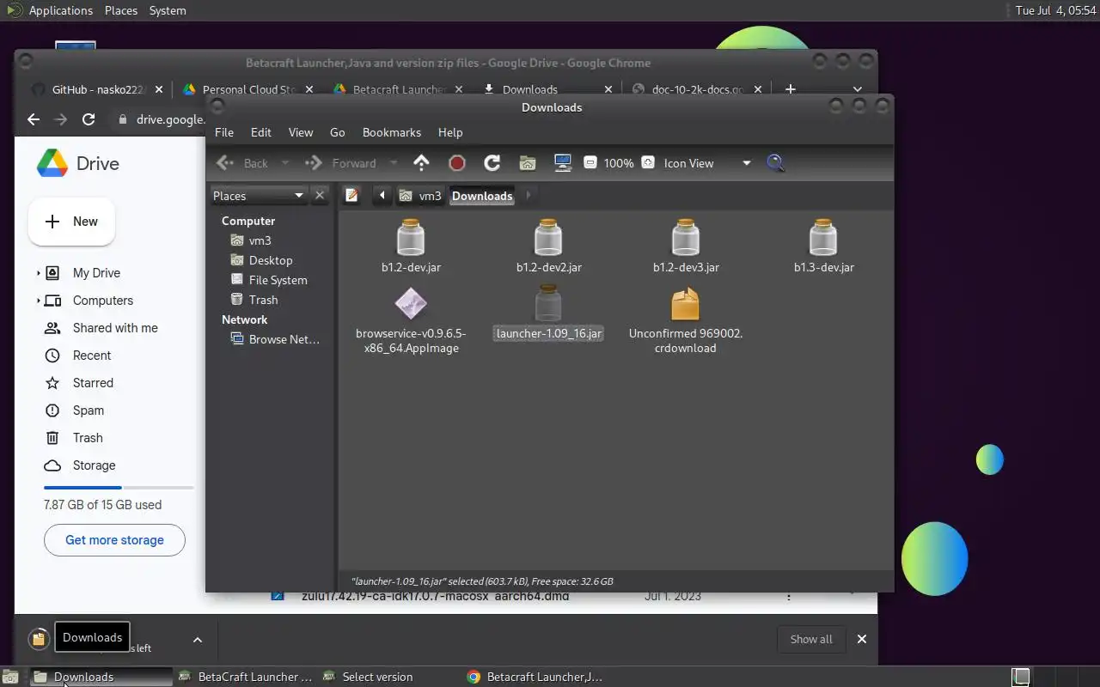Go up to the parent folder
The width and height of the screenshot is (1100, 687).
coord(421,163)
